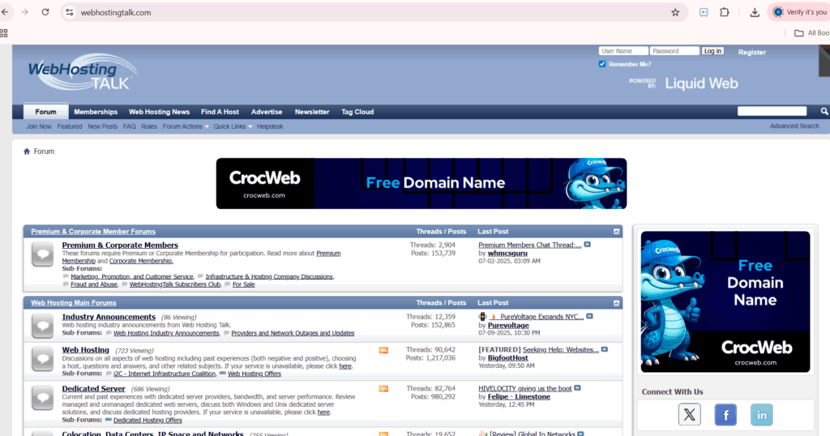Screen dimensions: 830x436
Task: Click the Web Hosting forum status icon
Action: pyautogui.click(x=42, y=359)
